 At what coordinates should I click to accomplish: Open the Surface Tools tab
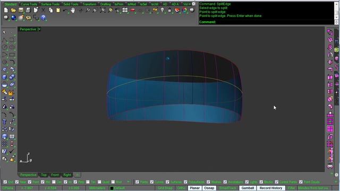pos(50,4)
